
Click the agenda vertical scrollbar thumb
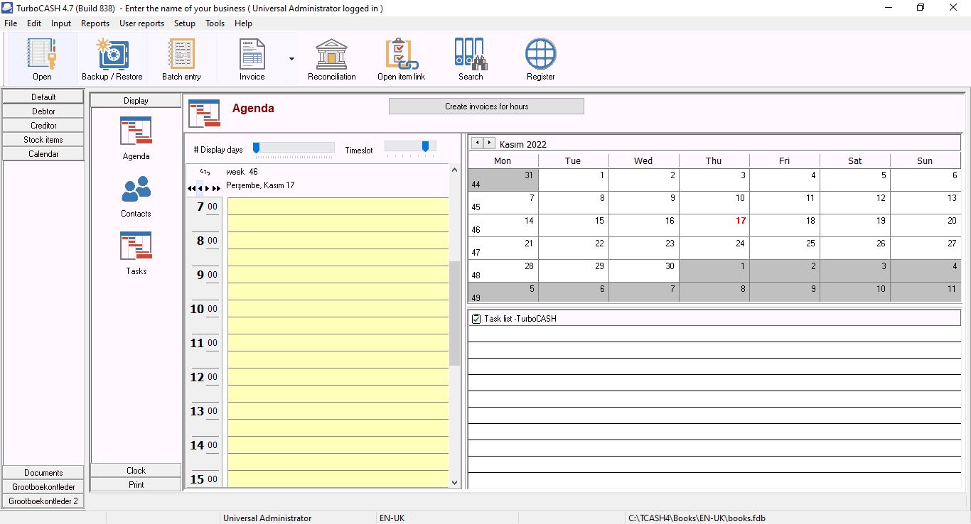tap(455, 313)
